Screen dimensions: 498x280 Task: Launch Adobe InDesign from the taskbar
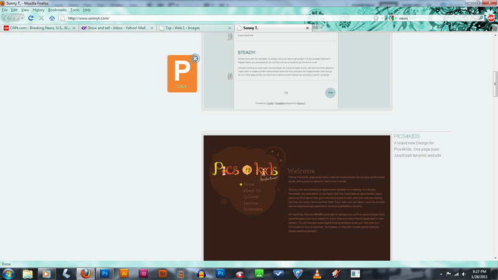pyautogui.click(x=144, y=274)
